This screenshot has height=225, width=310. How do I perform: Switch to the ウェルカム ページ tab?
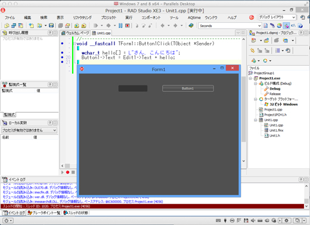point(75,33)
